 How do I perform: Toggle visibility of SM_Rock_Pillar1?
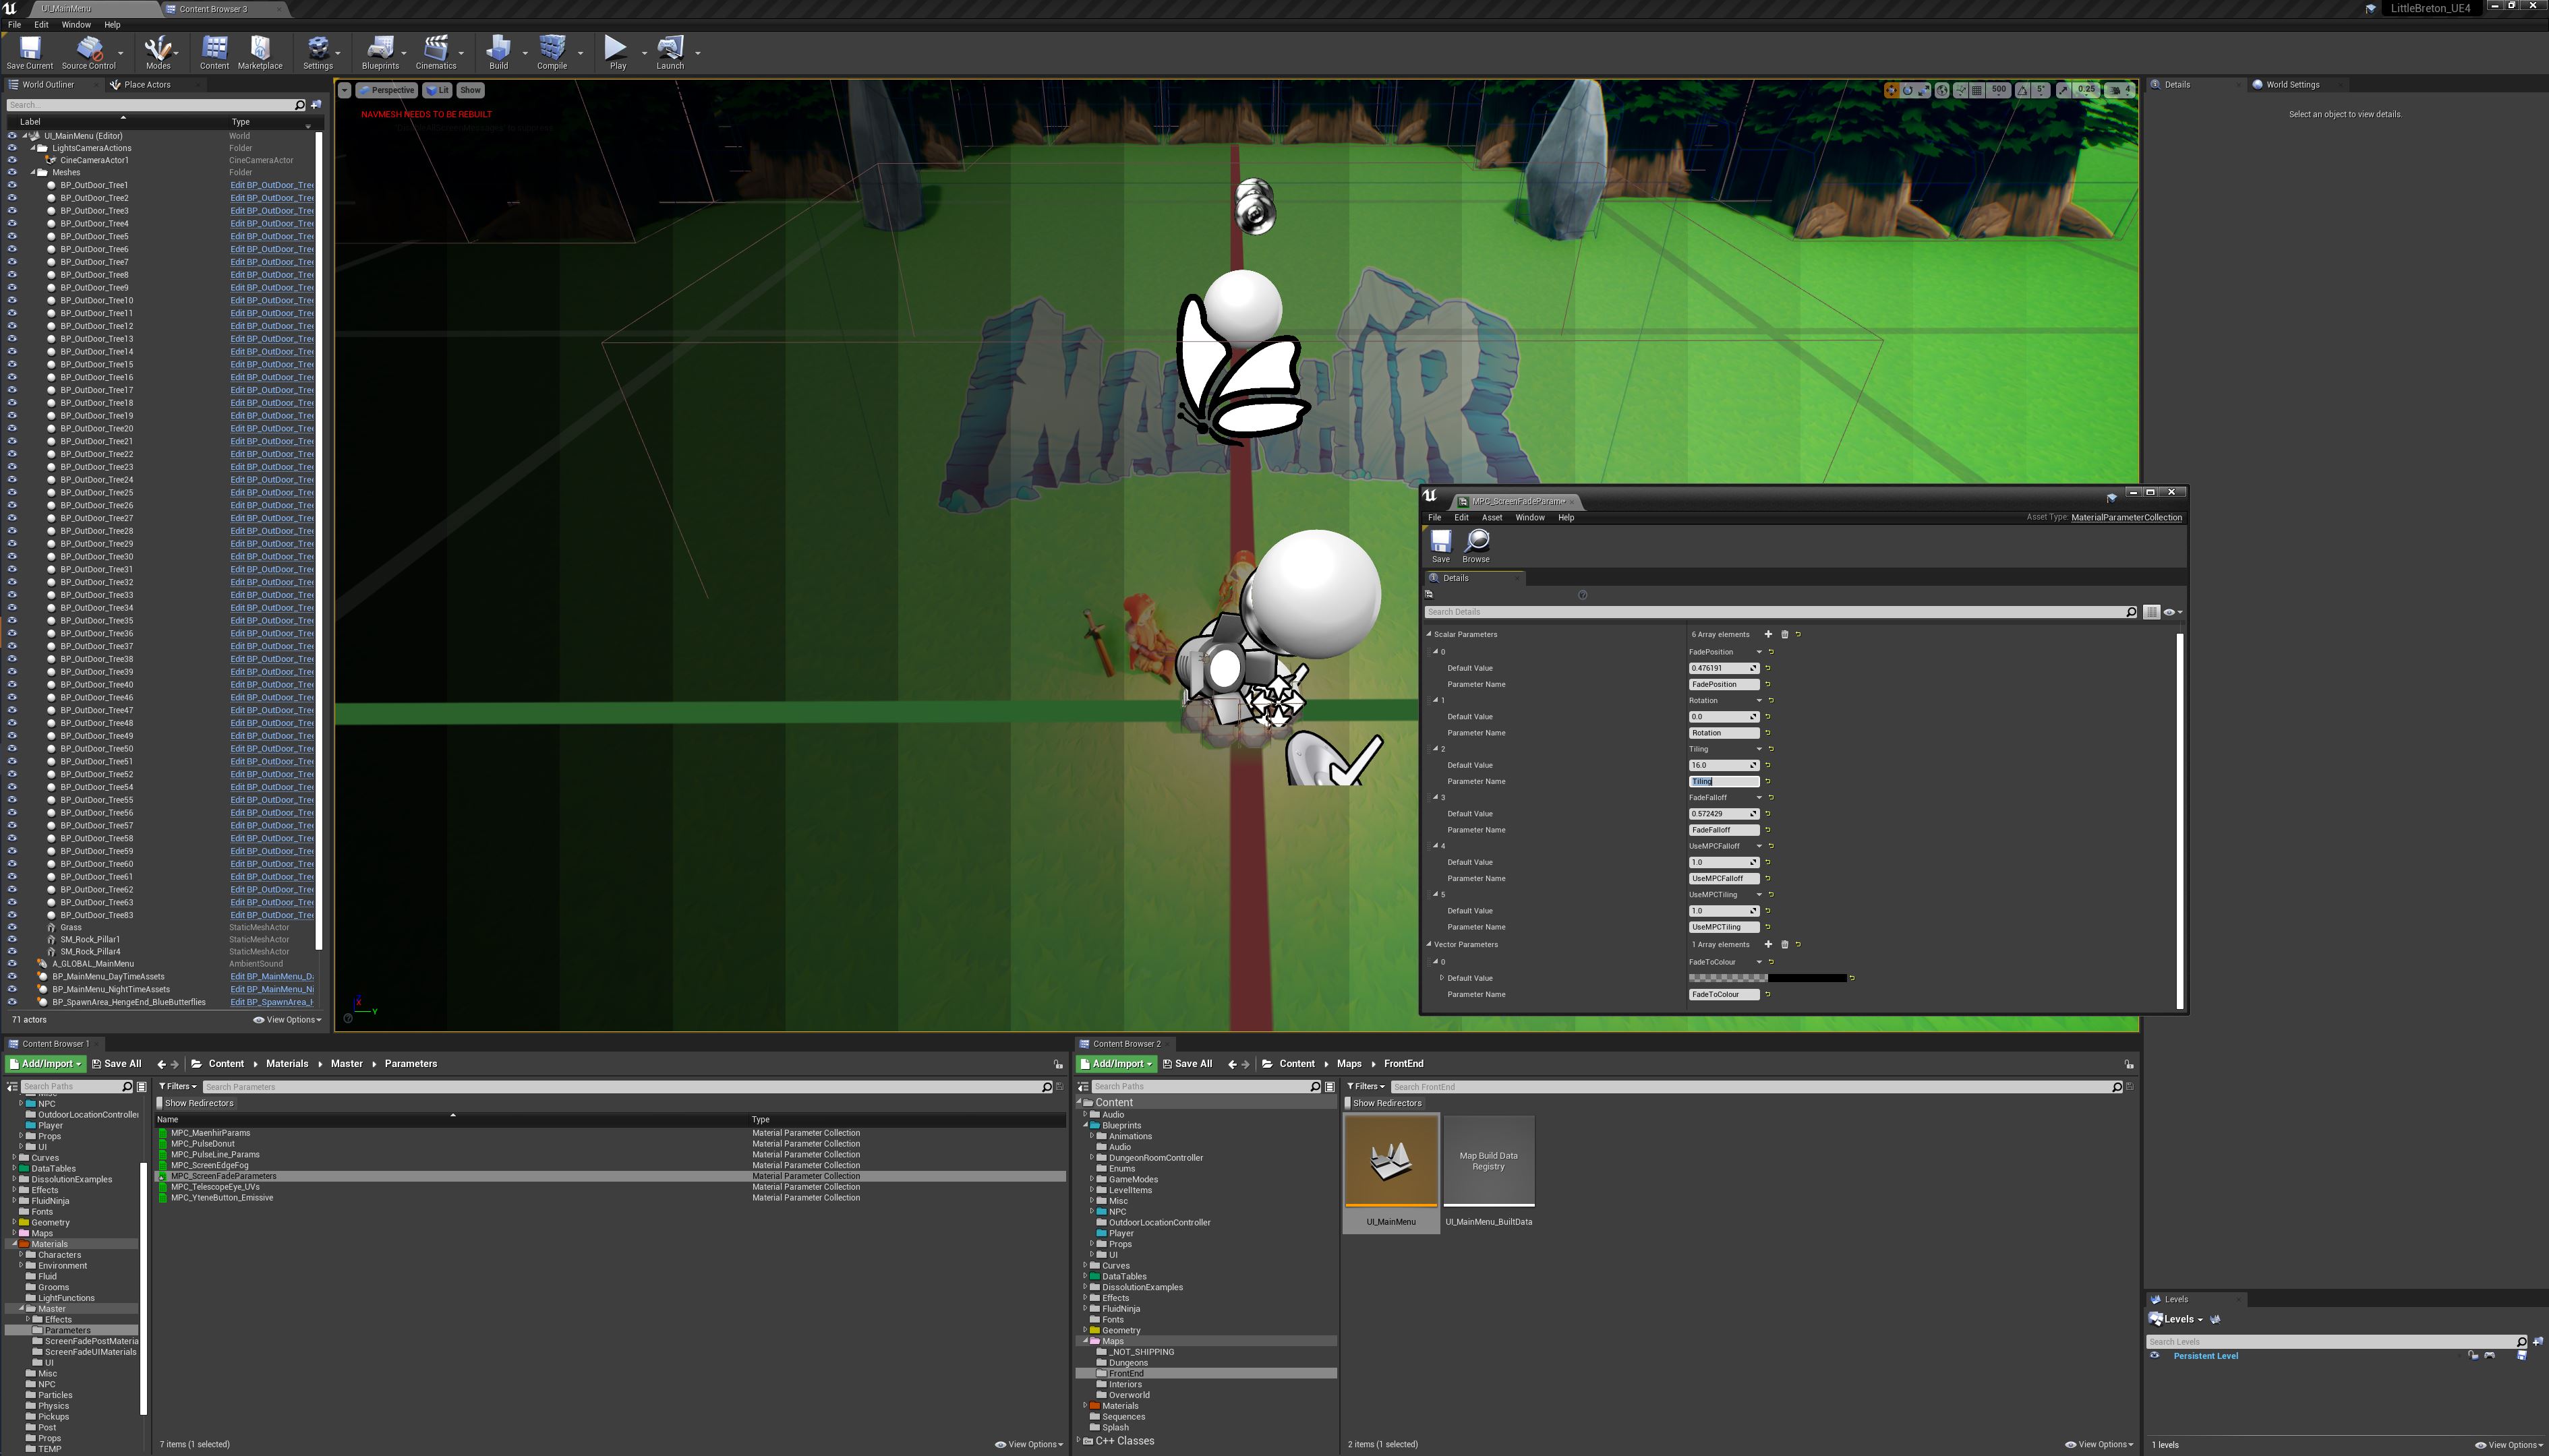tap(12, 939)
